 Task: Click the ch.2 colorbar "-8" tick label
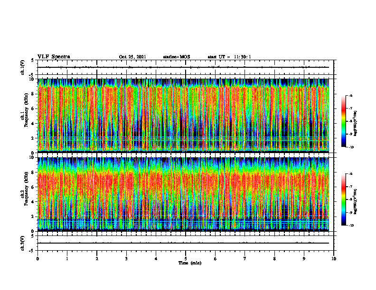(x=350, y=199)
